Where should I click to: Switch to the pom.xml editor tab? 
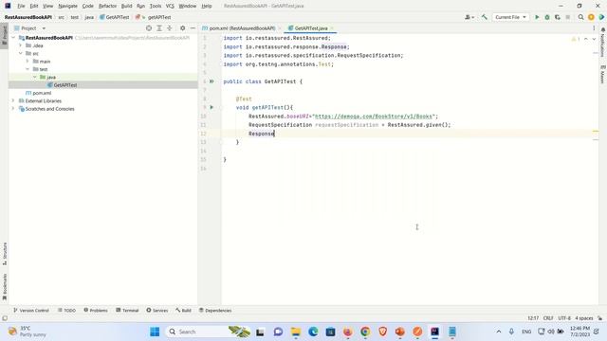[242, 28]
